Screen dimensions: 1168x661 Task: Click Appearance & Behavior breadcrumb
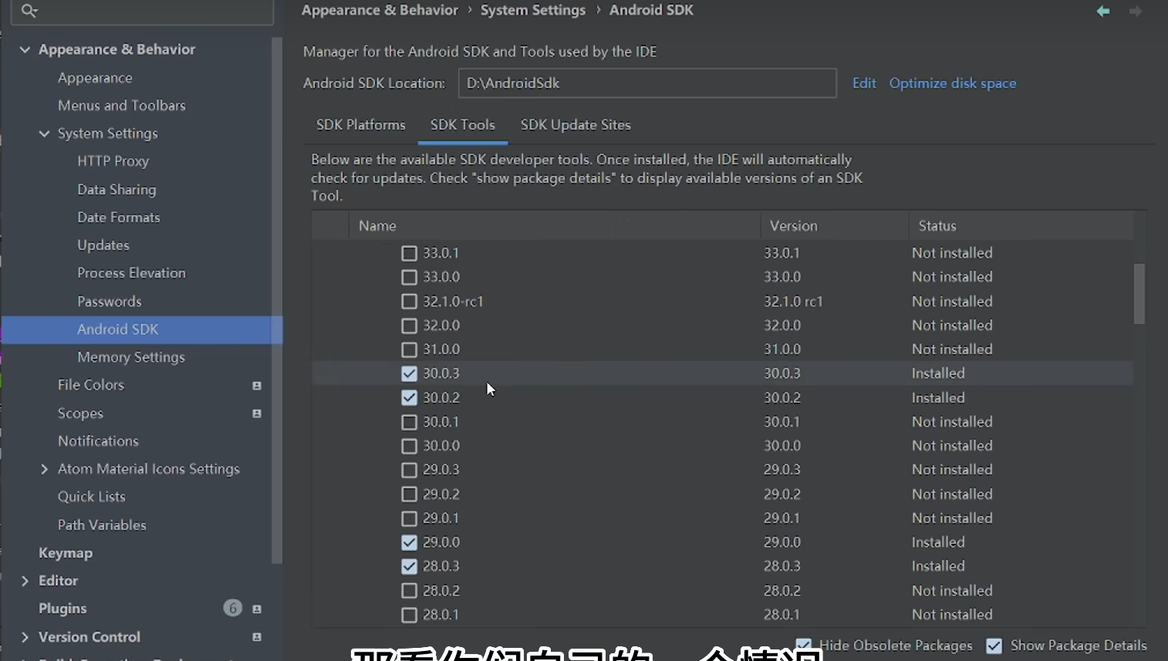(x=380, y=10)
